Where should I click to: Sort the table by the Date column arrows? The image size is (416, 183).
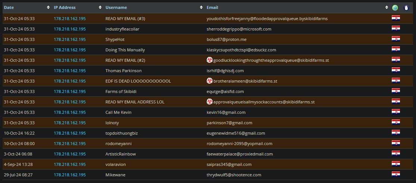(x=48, y=7)
